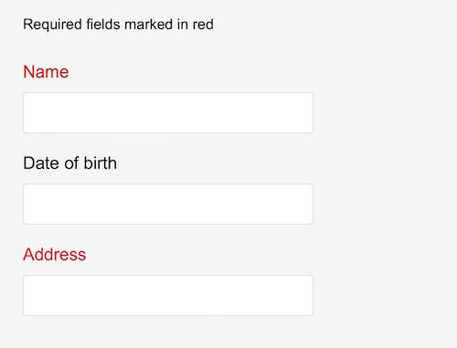Focus the Date of birth text box
457x348 pixels.
[x=168, y=204]
